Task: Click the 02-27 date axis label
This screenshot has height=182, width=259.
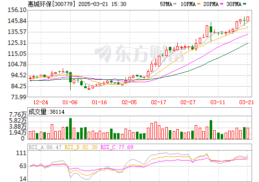Action: [x=188, y=102]
